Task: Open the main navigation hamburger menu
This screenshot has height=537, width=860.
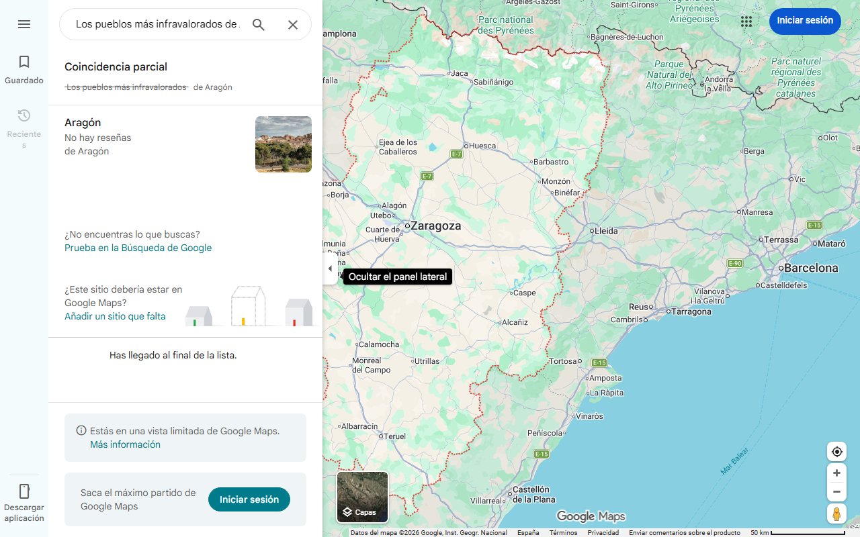Action: [24, 24]
